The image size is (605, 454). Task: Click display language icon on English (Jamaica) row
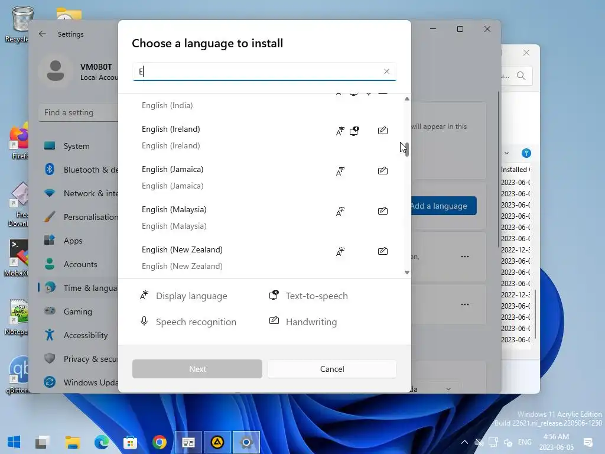[x=340, y=171]
